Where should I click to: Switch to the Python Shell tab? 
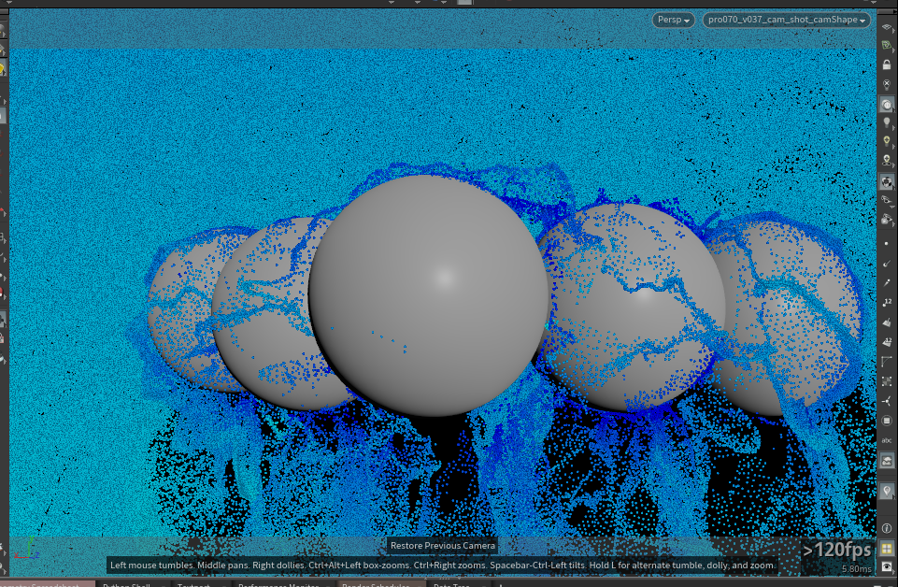pos(126,584)
